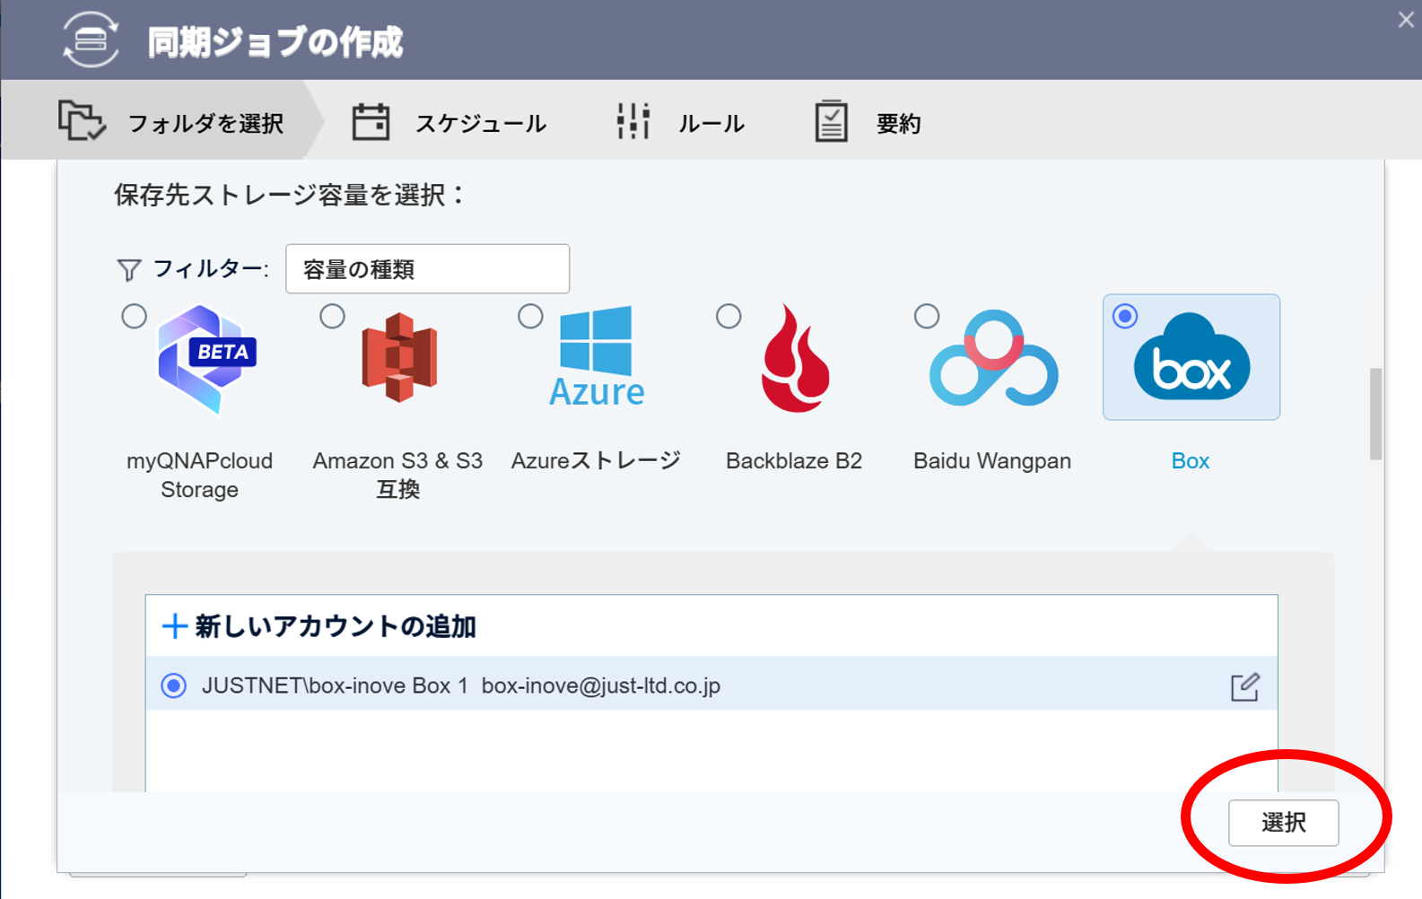The image size is (1422, 899).
Task: Click the Backblaze B2 label
Action: coord(794,461)
